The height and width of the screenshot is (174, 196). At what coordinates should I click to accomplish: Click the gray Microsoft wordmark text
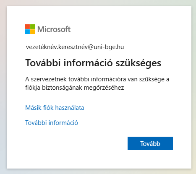[54, 29]
